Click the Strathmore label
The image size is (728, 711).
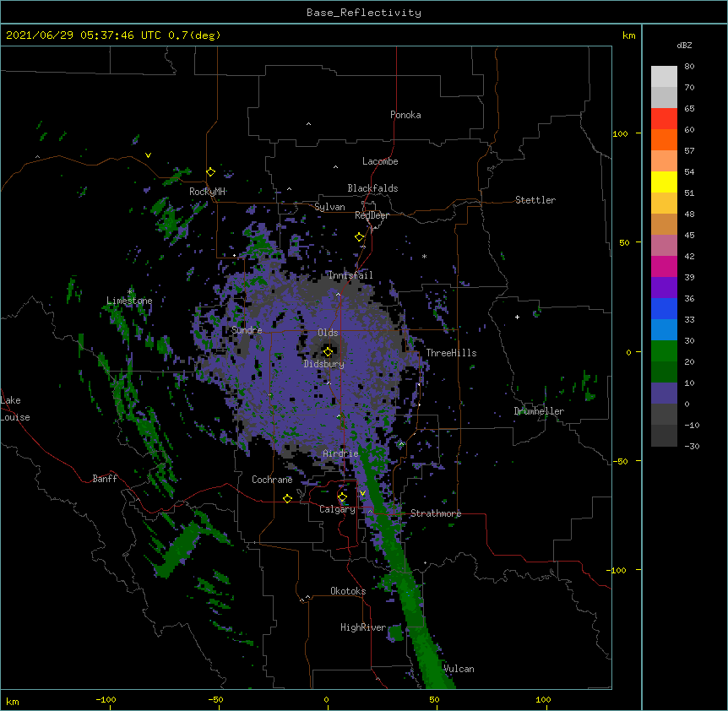(436, 513)
